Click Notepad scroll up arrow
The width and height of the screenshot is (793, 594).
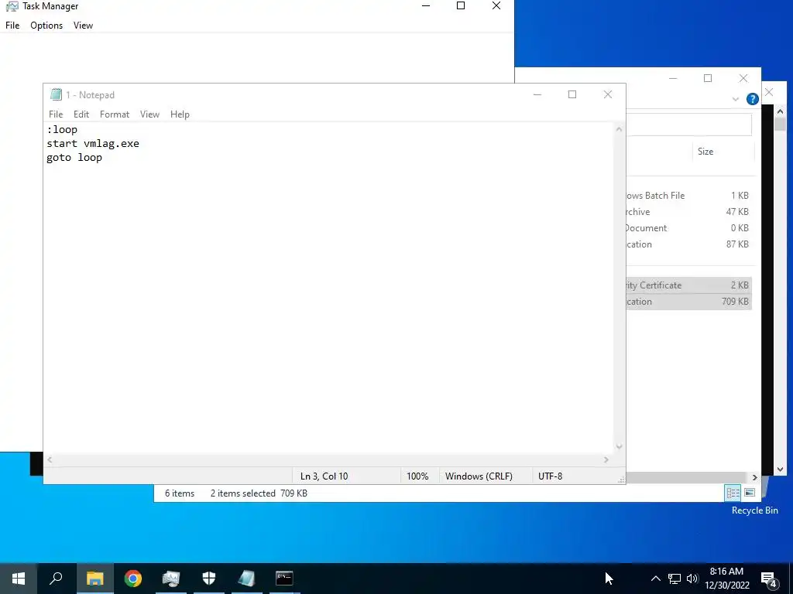(619, 129)
